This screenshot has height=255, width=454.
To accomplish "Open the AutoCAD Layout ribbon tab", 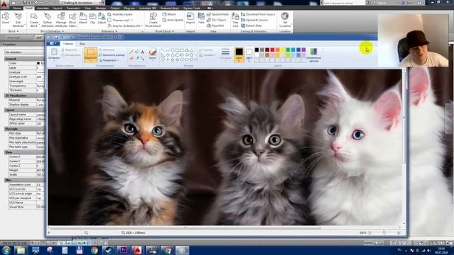I will tap(57, 8).
